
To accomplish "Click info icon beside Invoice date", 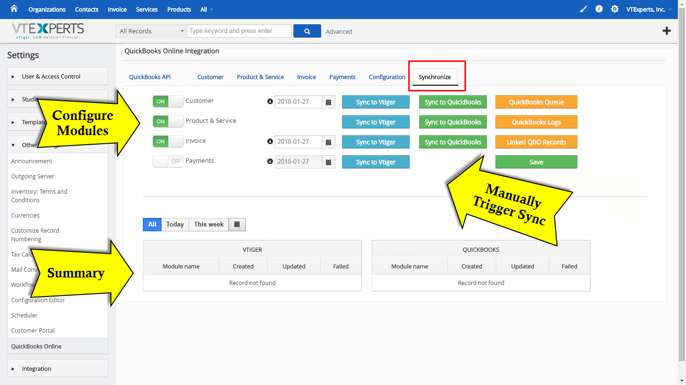I will [x=270, y=142].
